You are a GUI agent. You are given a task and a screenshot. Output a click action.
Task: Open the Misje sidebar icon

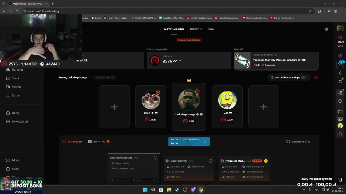(x=8, y=160)
